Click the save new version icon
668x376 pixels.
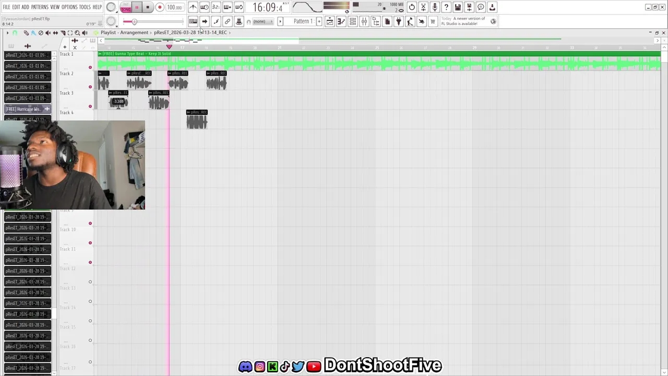click(469, 7)
